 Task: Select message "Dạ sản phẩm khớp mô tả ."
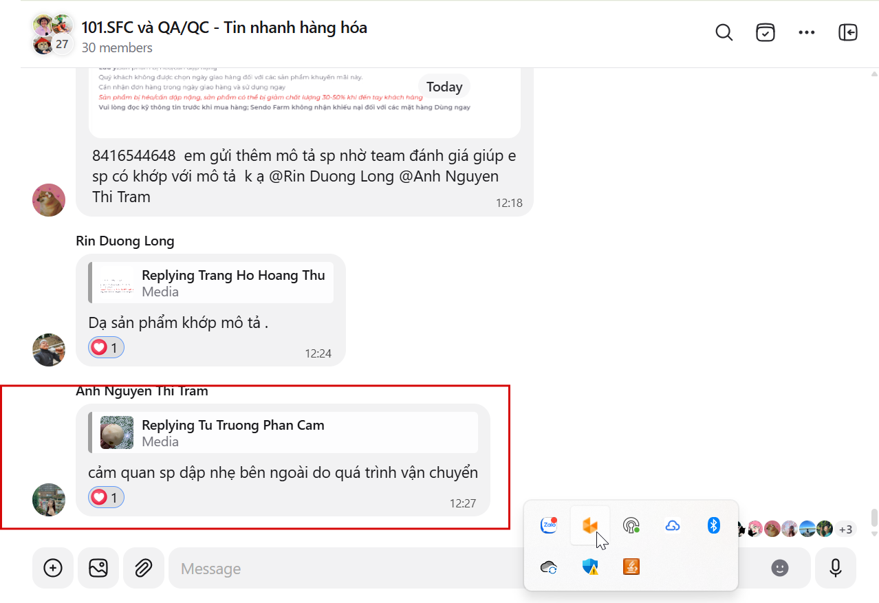pos(178,322)
